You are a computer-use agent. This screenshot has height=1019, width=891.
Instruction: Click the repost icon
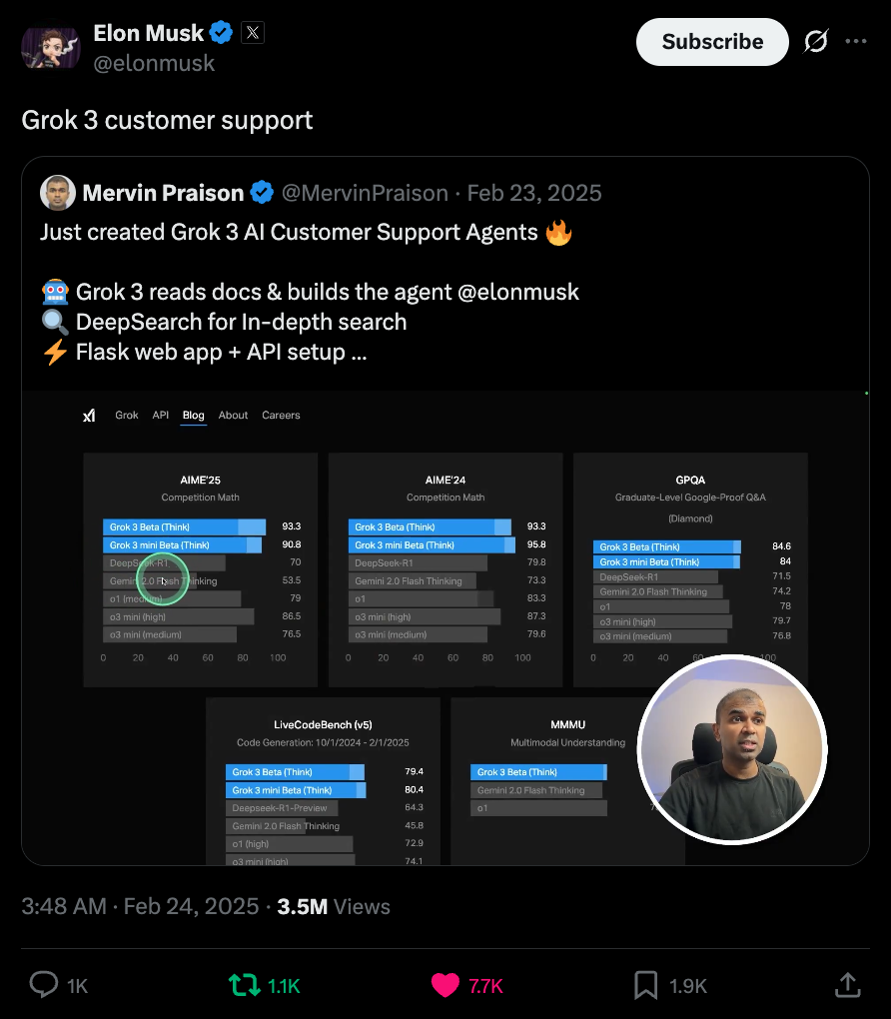tap(242, 985)
